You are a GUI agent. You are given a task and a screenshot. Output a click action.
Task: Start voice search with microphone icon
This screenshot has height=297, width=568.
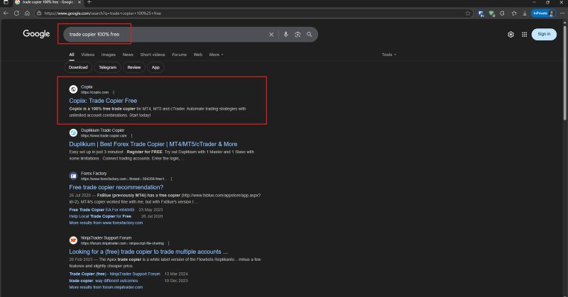(x=286, y=34)
